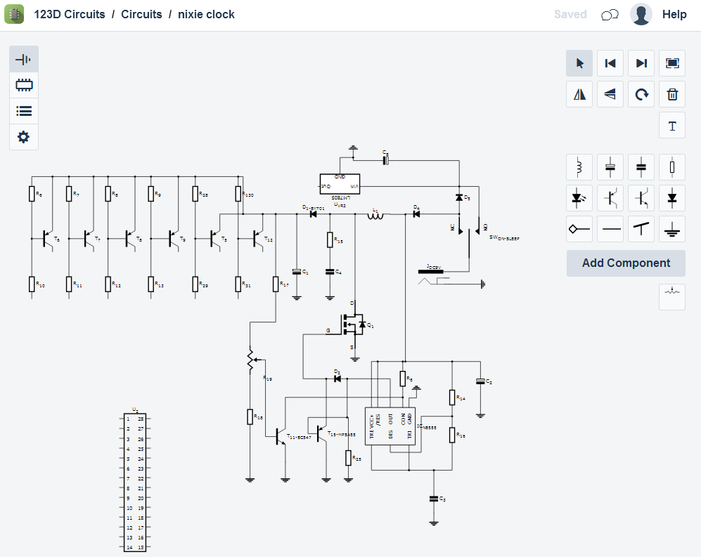Select the text label tool
Screen dimensions: 701x557
tap(672, 126)
